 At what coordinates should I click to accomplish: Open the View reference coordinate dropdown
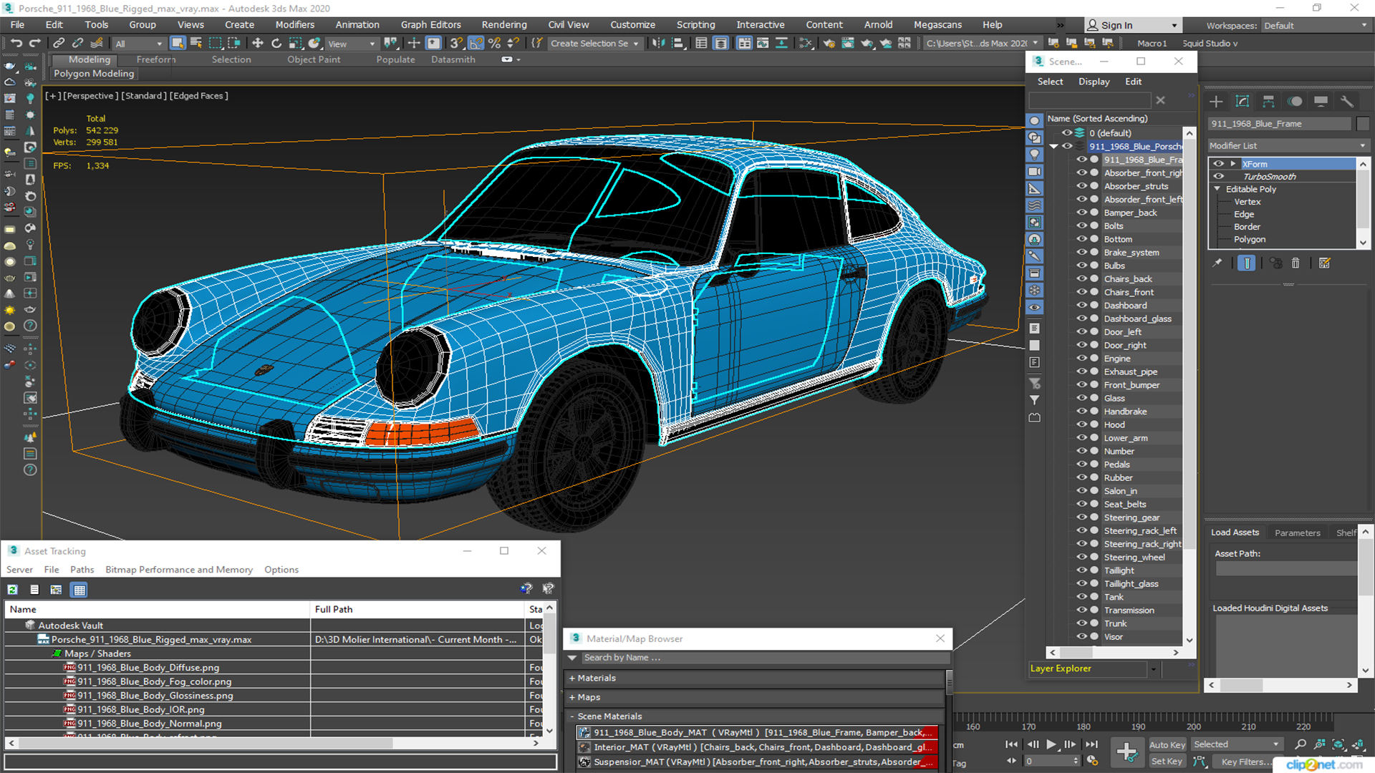(352, 43)
